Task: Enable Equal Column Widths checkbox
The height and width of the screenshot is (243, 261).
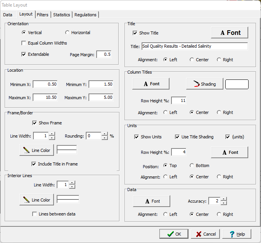Action: coord(24,43)
